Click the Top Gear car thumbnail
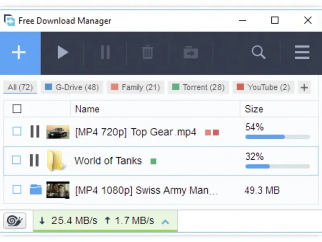The height and width of the screenshot is (242, 322). click(58, 132)
